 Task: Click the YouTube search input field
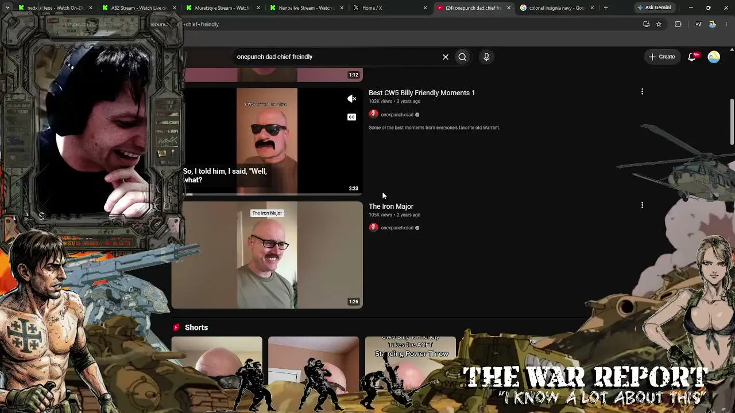[336, 57]
